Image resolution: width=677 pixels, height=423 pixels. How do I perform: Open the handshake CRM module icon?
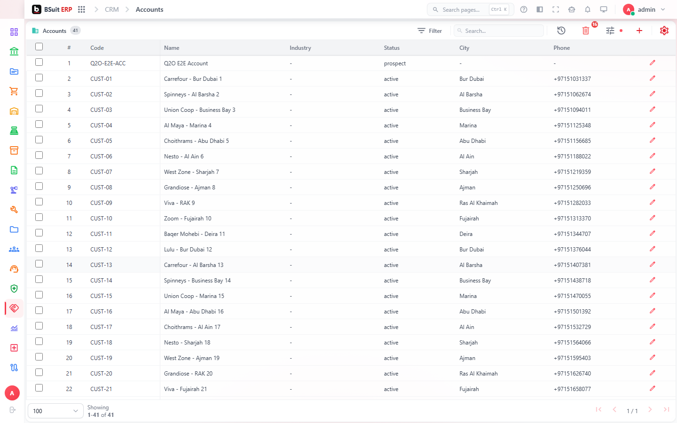tap(14, 308)
